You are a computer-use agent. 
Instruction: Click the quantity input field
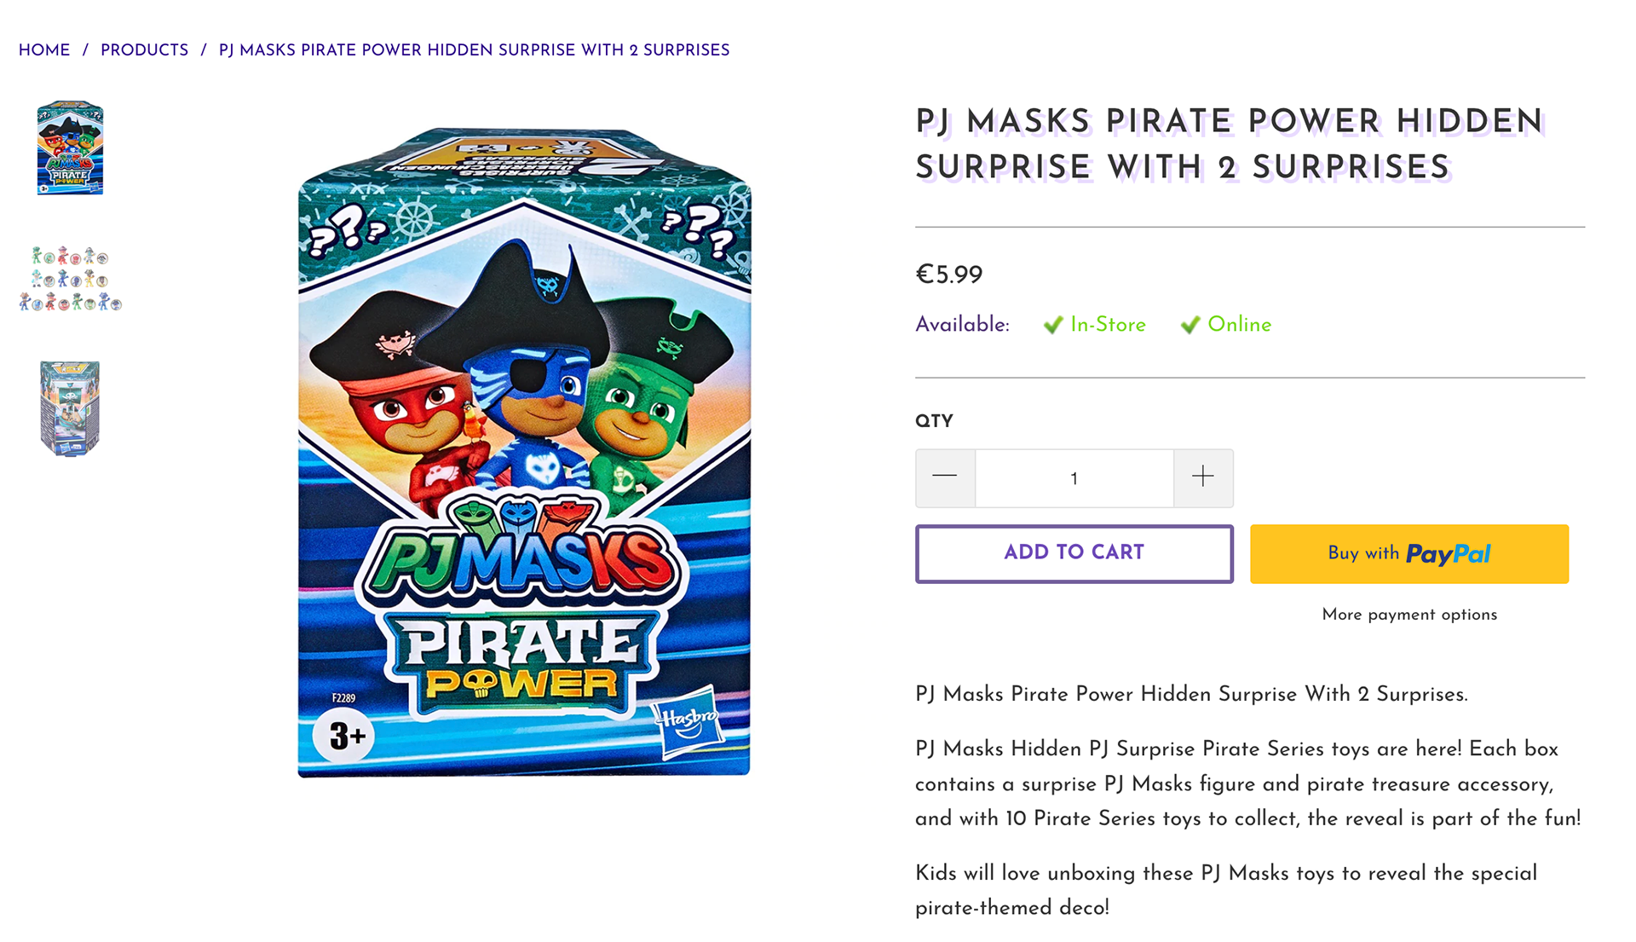pos(1074,478)
